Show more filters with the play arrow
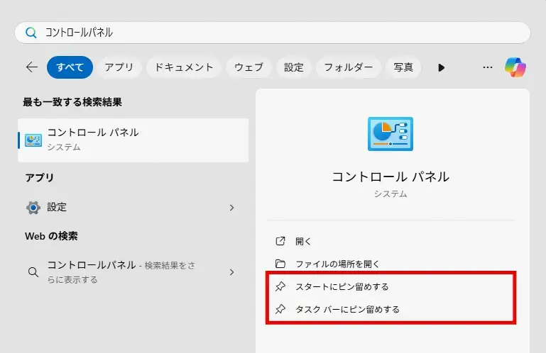The height and width of the screenshot is (353, 546). [x=441, y=67]
